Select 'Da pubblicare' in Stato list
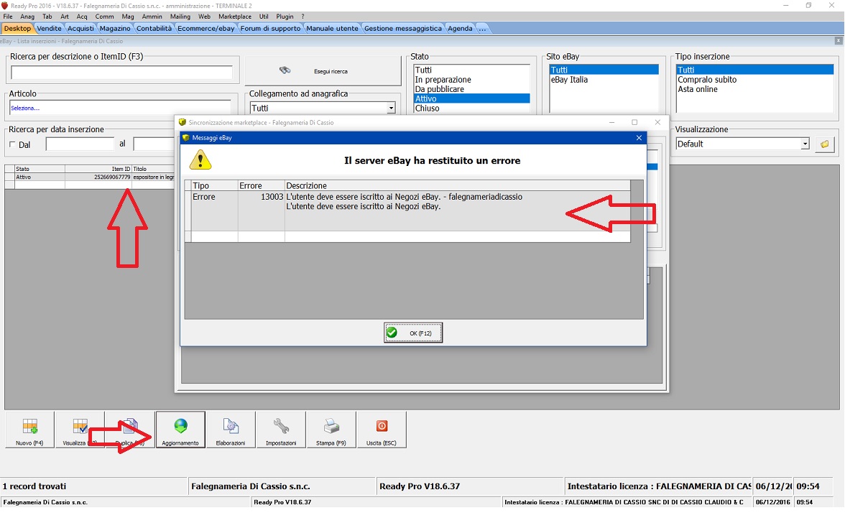845x528 pixels. tap(471, 89)
